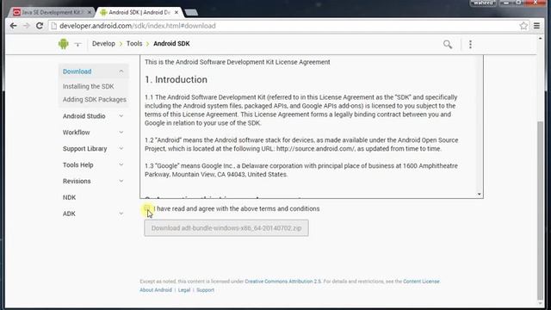Click the license box scroll-down arrow
The height and width of the screenshot is (310, 551).
pos(479,195)
